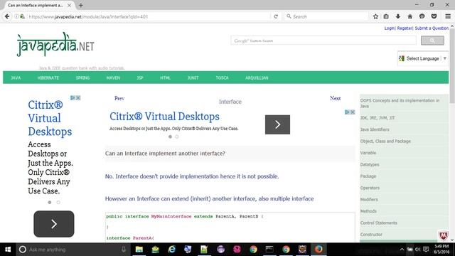Open SPRING menu item
455x256 pixels.
82,78
